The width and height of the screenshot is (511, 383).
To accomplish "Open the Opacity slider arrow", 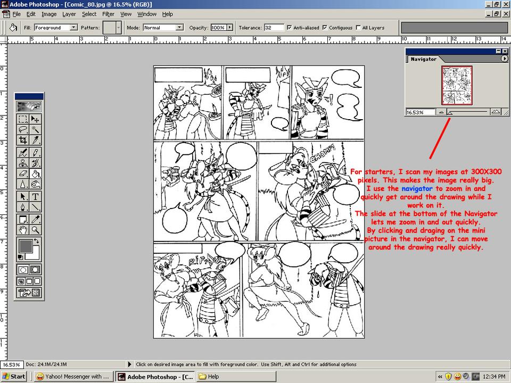I will point(230,28).
